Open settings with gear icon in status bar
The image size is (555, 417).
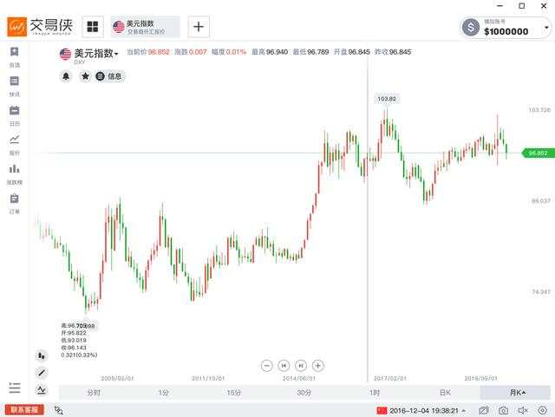point(543,410)
